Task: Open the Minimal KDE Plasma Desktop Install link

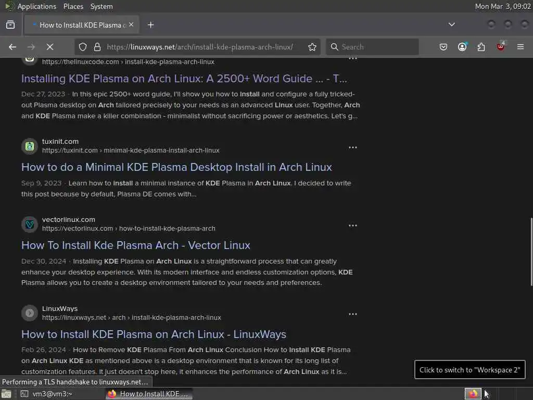Action: point(176,167)
